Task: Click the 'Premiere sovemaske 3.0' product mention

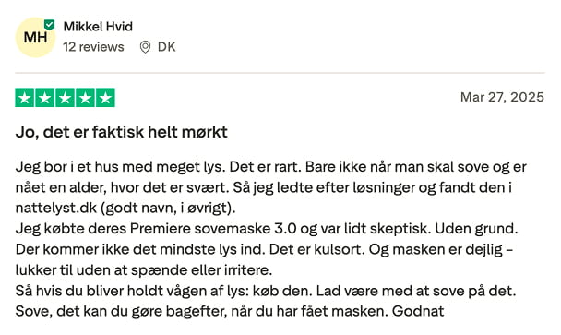Action: pos(213,228)
